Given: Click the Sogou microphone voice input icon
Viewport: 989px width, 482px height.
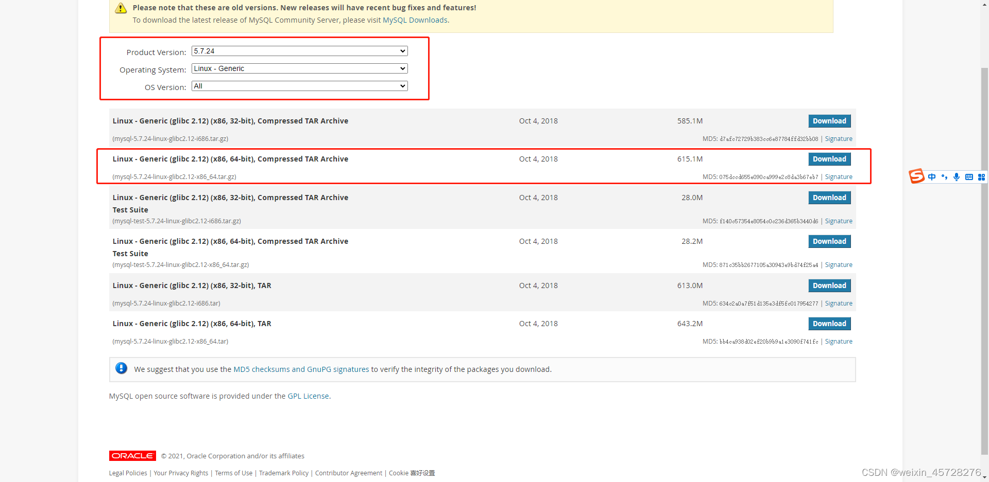Looking at the screenshot, I should pos(957,177).
